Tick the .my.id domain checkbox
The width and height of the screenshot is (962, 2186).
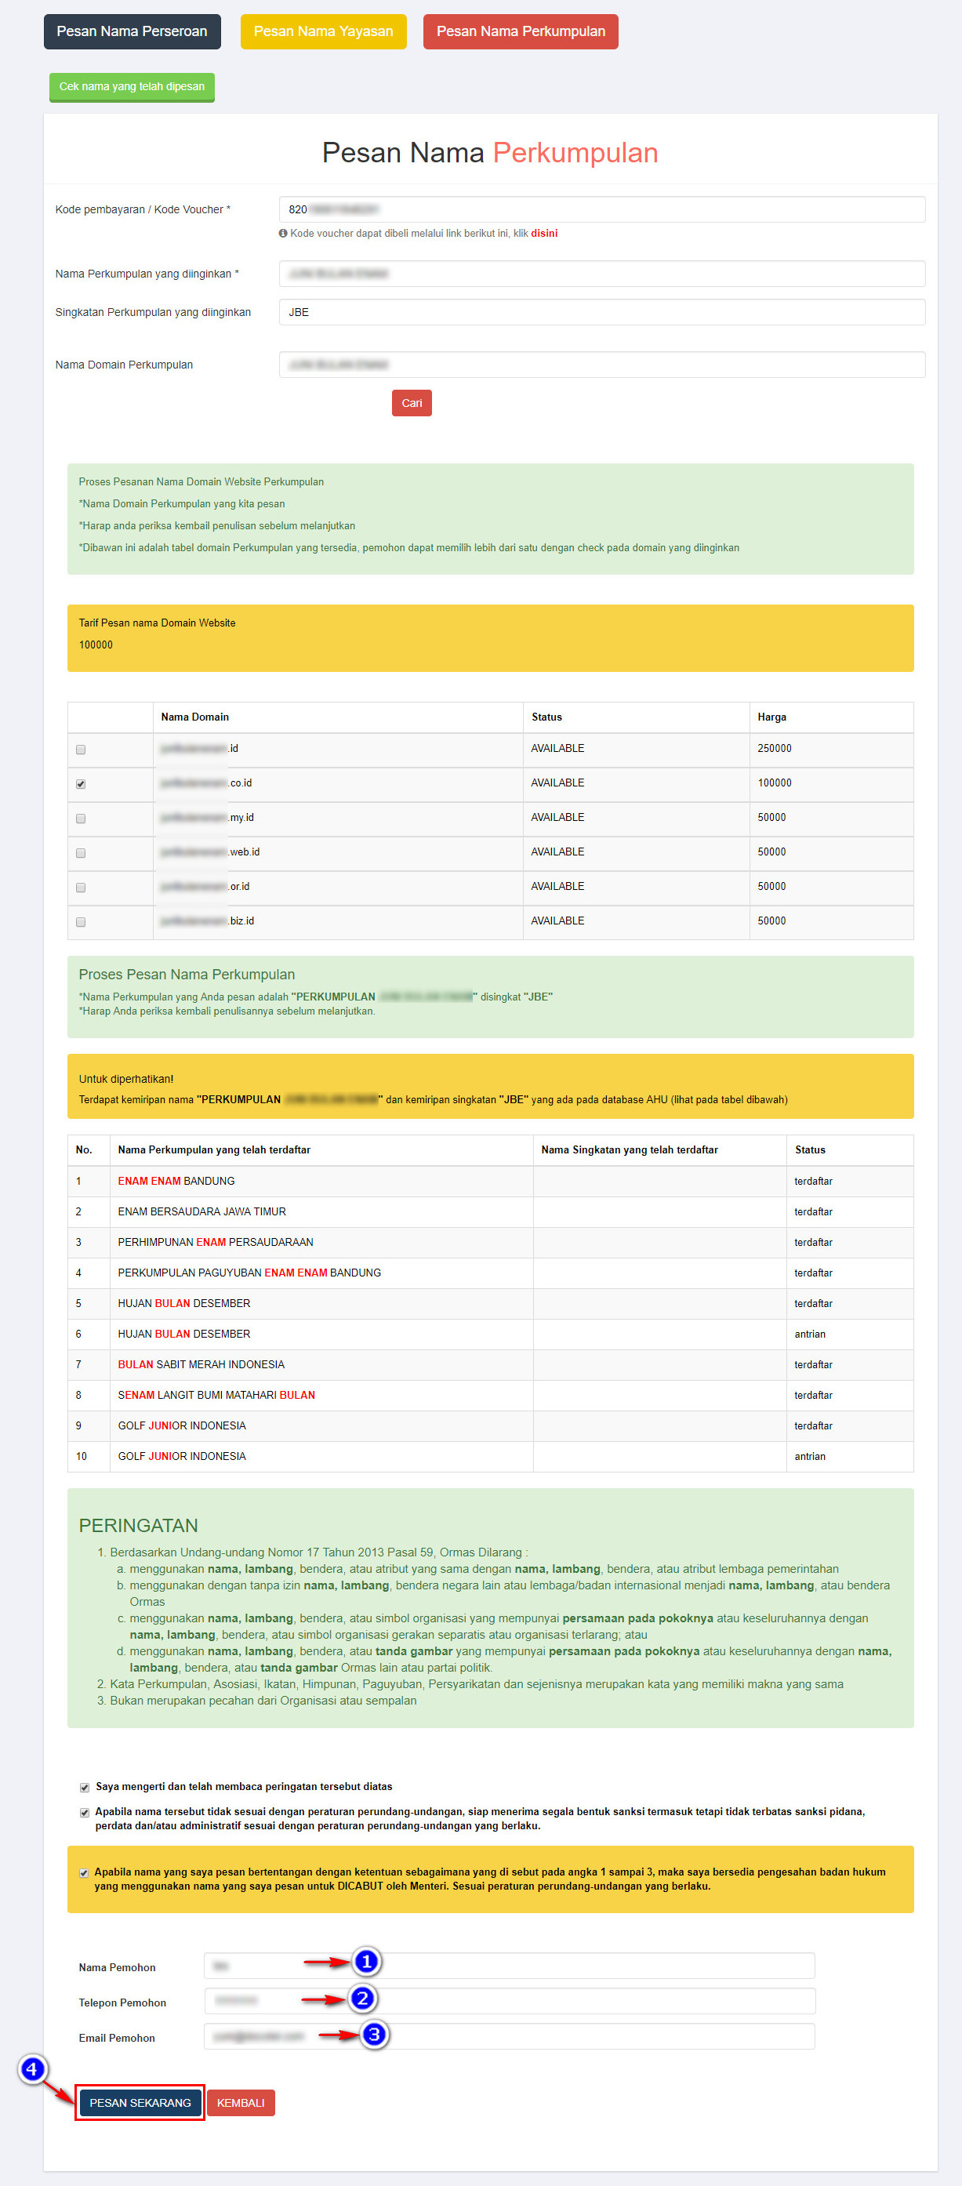click(x=81, y=819)
